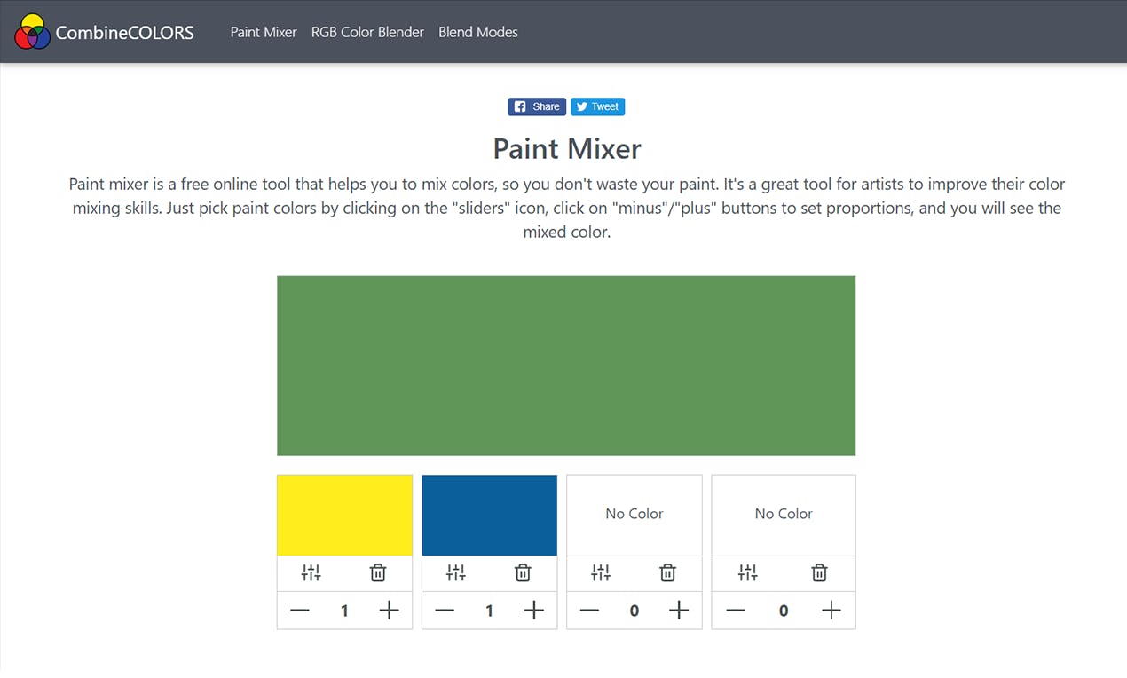Screen dimensions: 1127x678
Task: Increase yellow paint proportion with plus
Action: [x=389, y=611]
